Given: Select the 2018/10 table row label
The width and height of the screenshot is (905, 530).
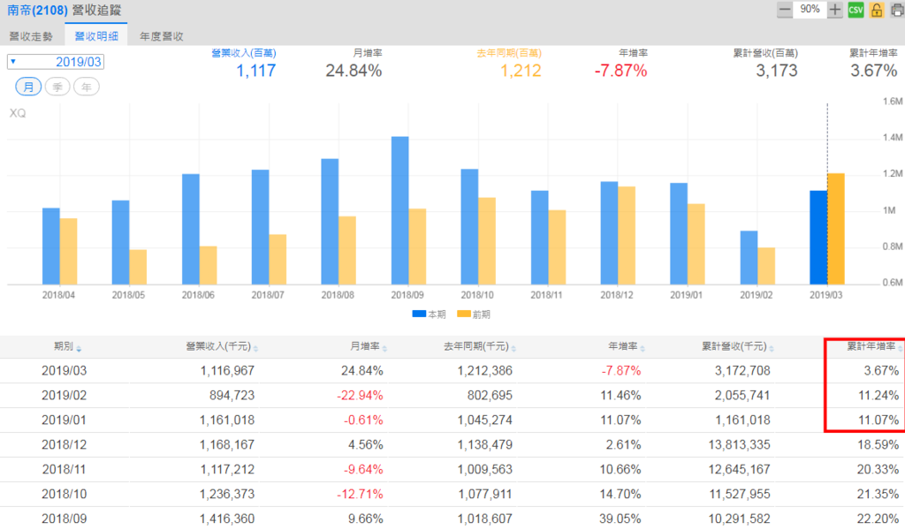Looking at the screenshot, I should pyautogui.click(x=64, y=495).
